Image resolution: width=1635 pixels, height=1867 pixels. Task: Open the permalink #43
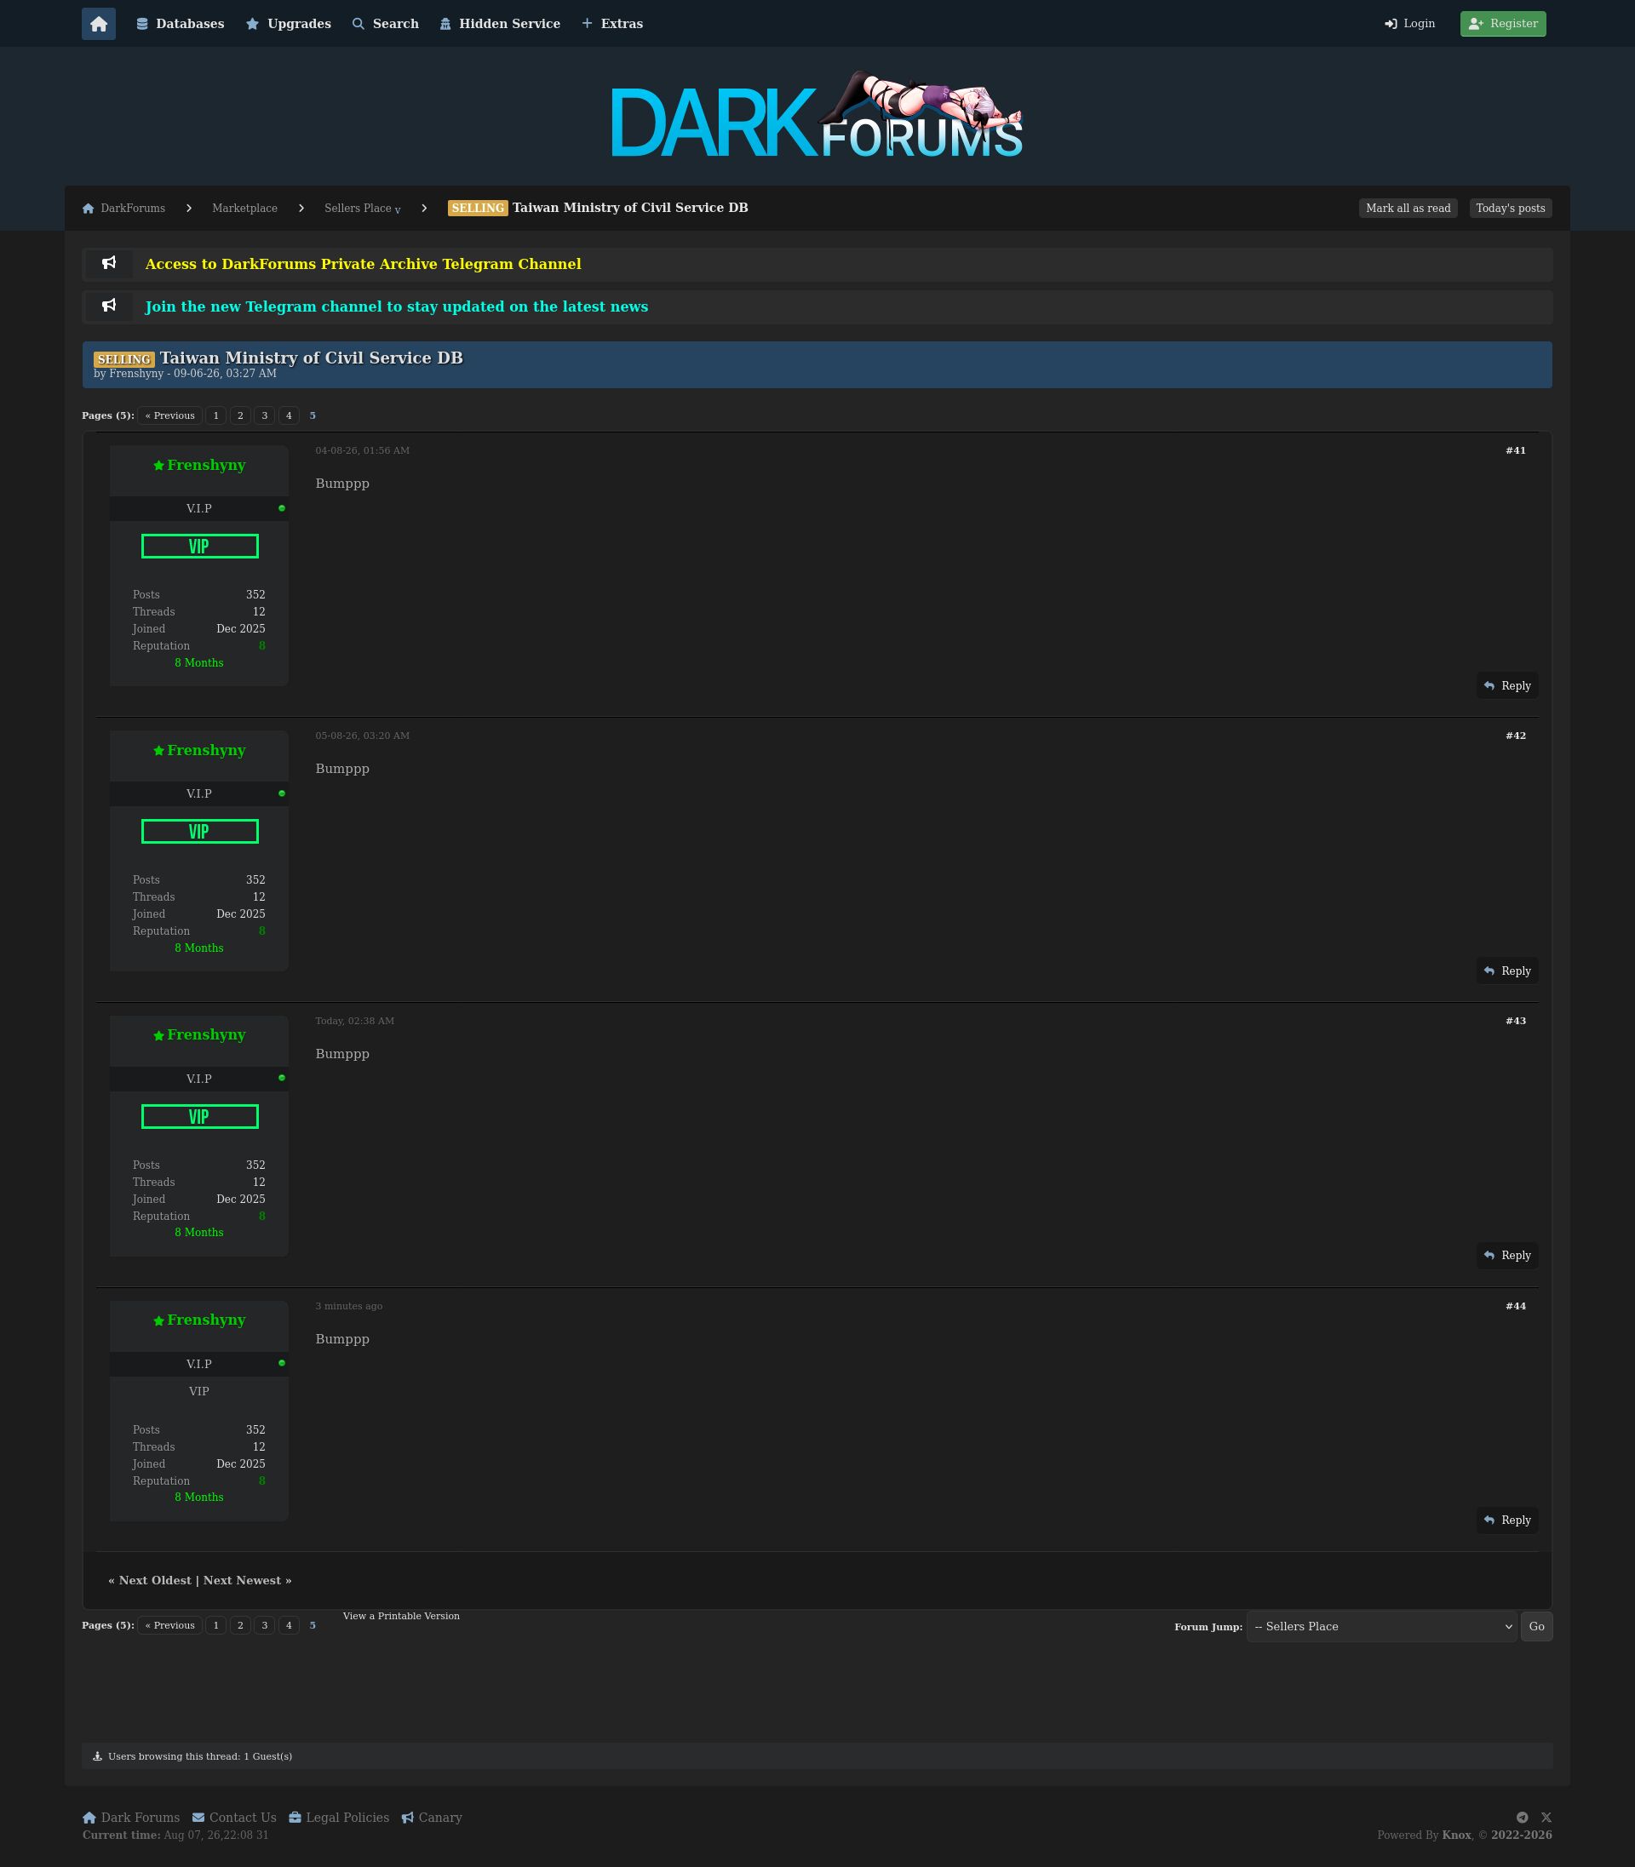tap(1516, 1022)
